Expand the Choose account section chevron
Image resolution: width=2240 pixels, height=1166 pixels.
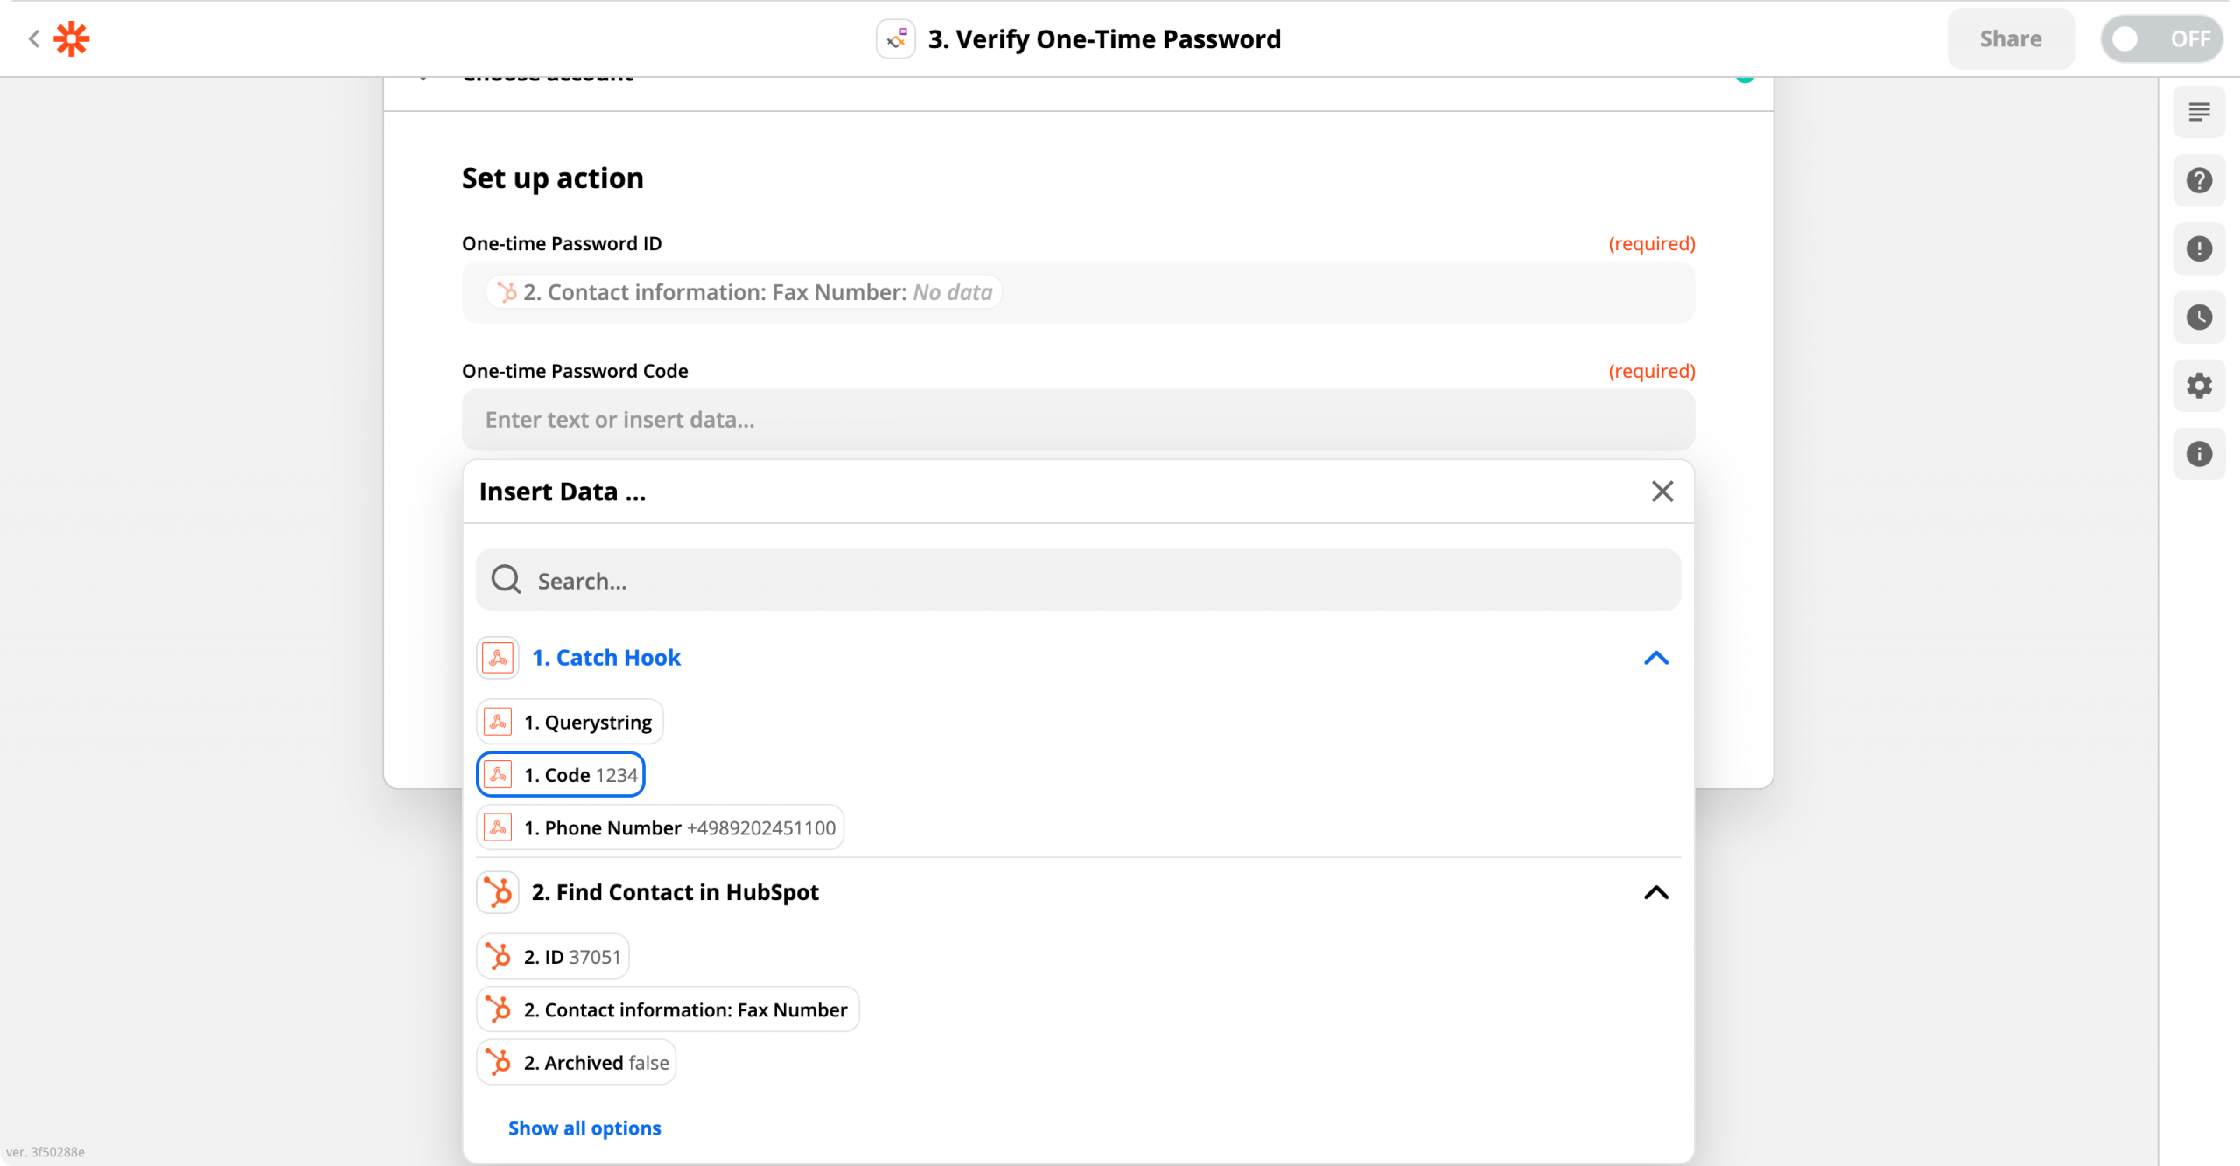coord(423,79)
